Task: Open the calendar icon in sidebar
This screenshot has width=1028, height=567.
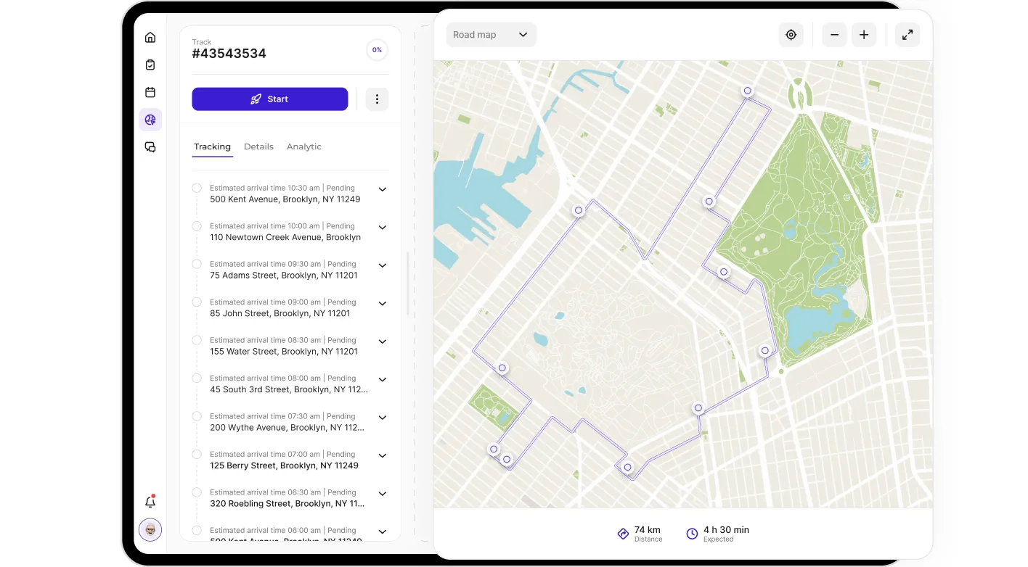Action: 150,92
